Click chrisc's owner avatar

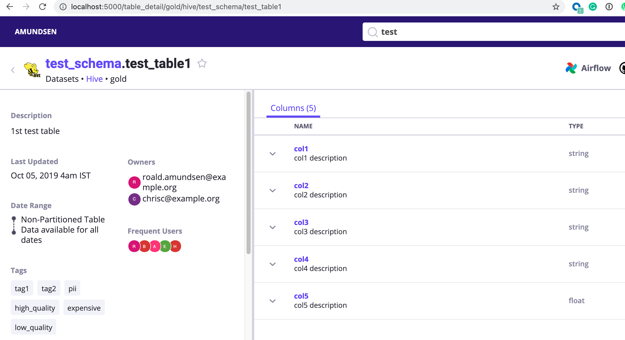coord(134,199)
